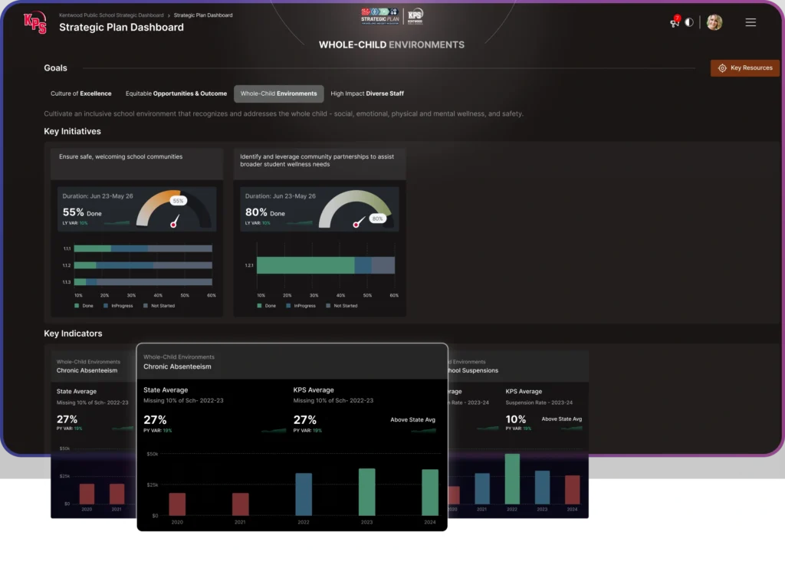The height and width of the screenshot is (565, 785).
Task: Click the 2022 bar in the School Suspensions chart
Action: click(512, 478)
